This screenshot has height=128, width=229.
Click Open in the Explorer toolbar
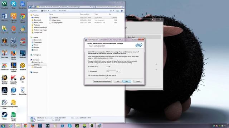44,11
